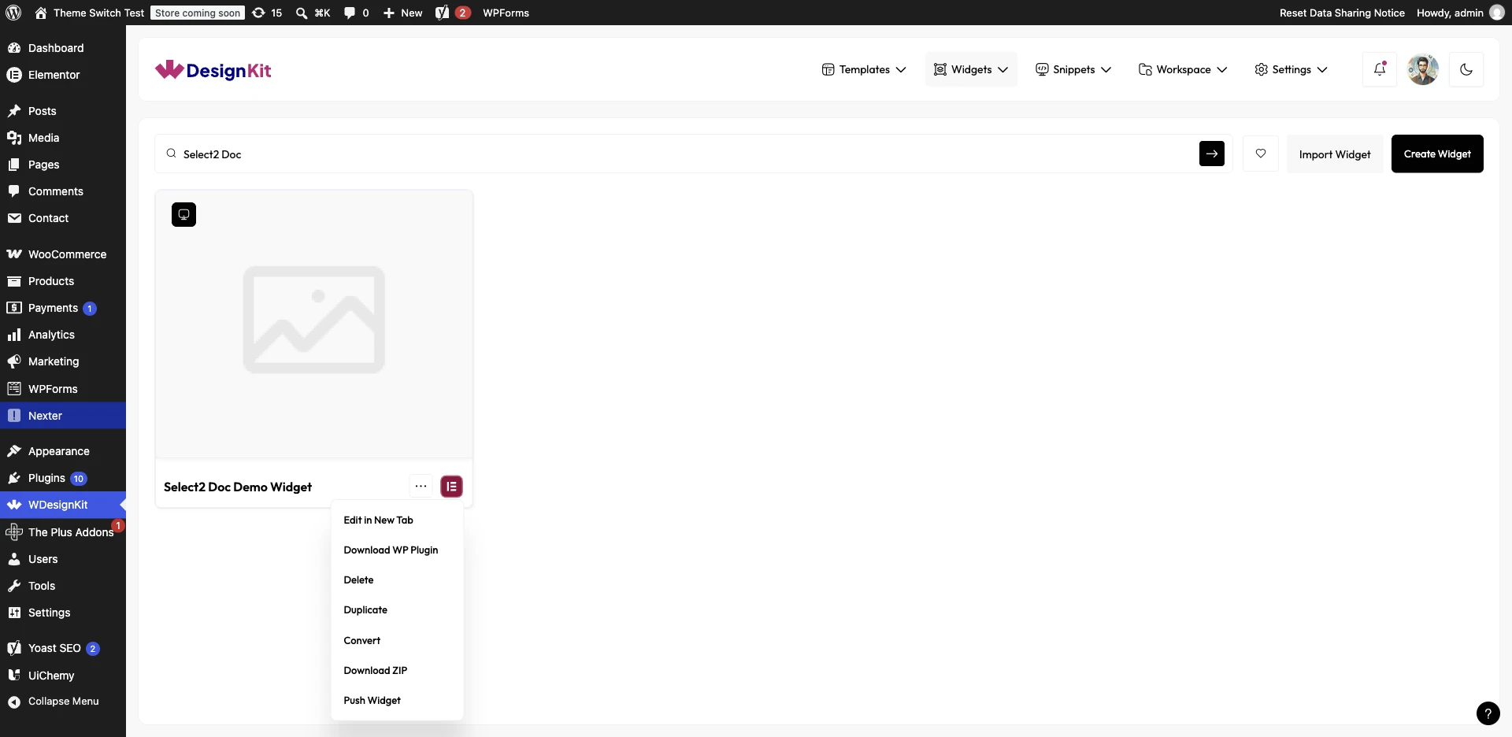
Task: Open Pages in sidebar
Action: [63, 165]
